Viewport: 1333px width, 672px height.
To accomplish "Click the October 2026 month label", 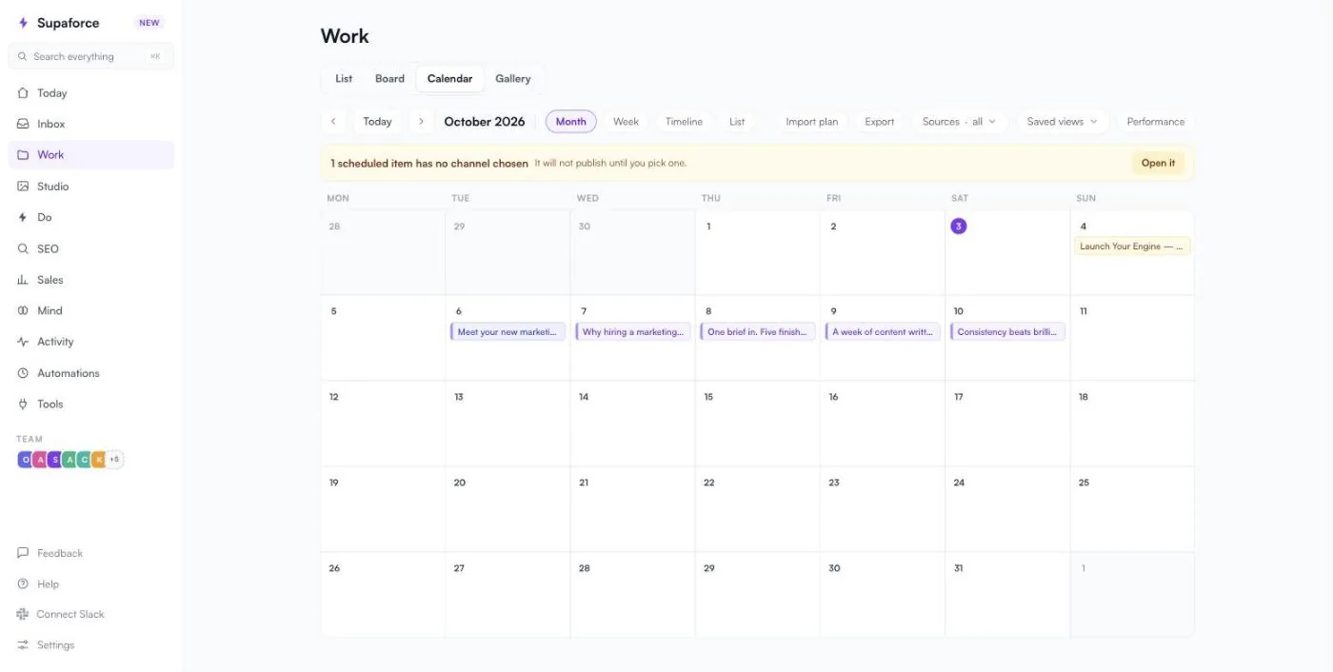I will [485, 122].
